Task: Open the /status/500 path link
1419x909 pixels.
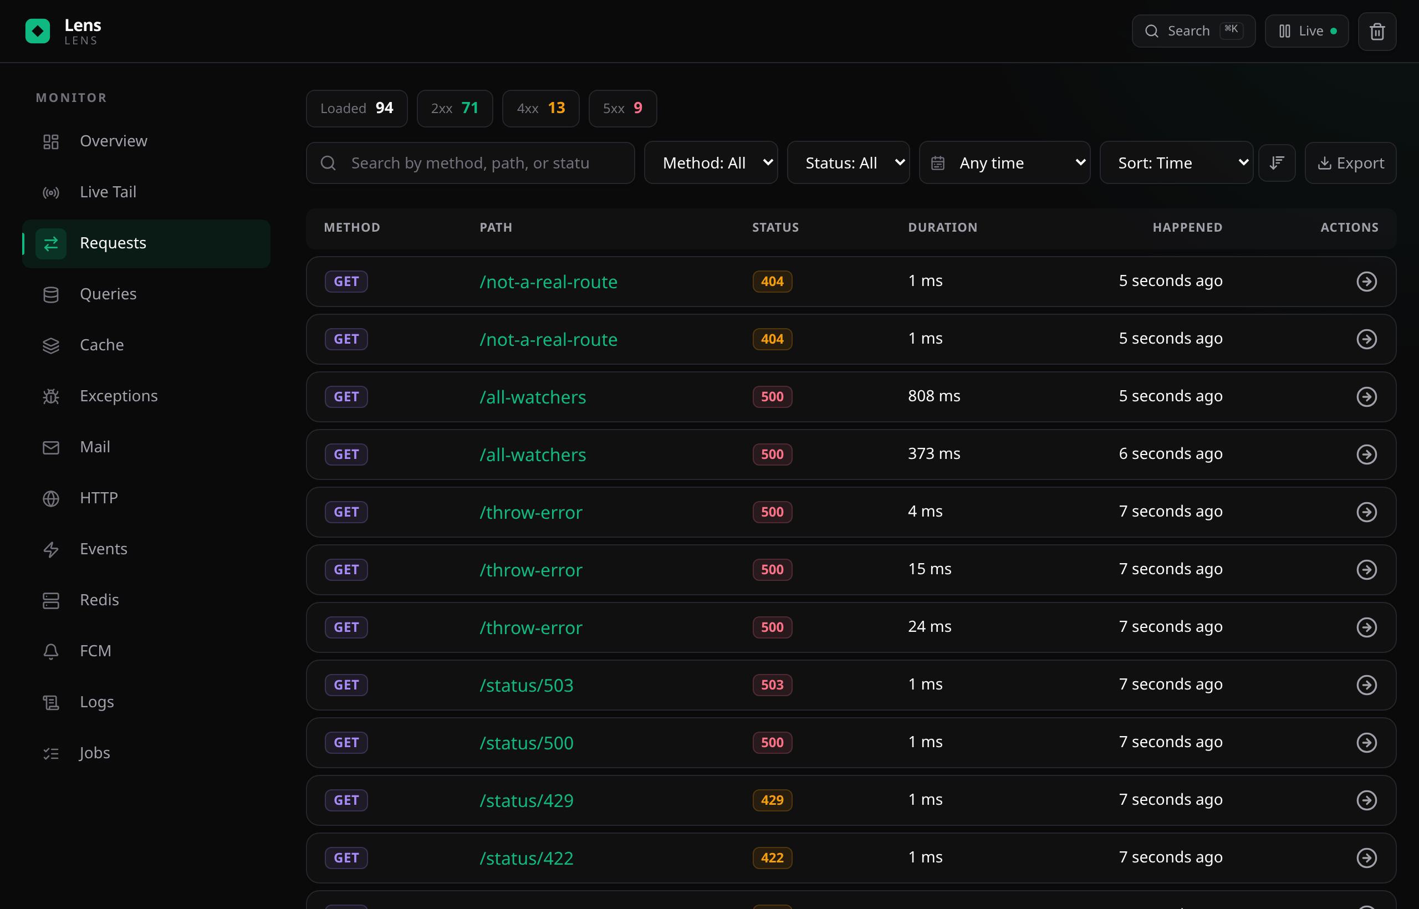Action: coord(527,743)
